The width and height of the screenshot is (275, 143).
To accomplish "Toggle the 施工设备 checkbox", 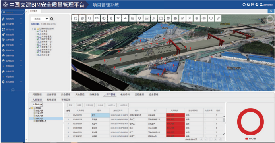I will (x=37, y=55).
